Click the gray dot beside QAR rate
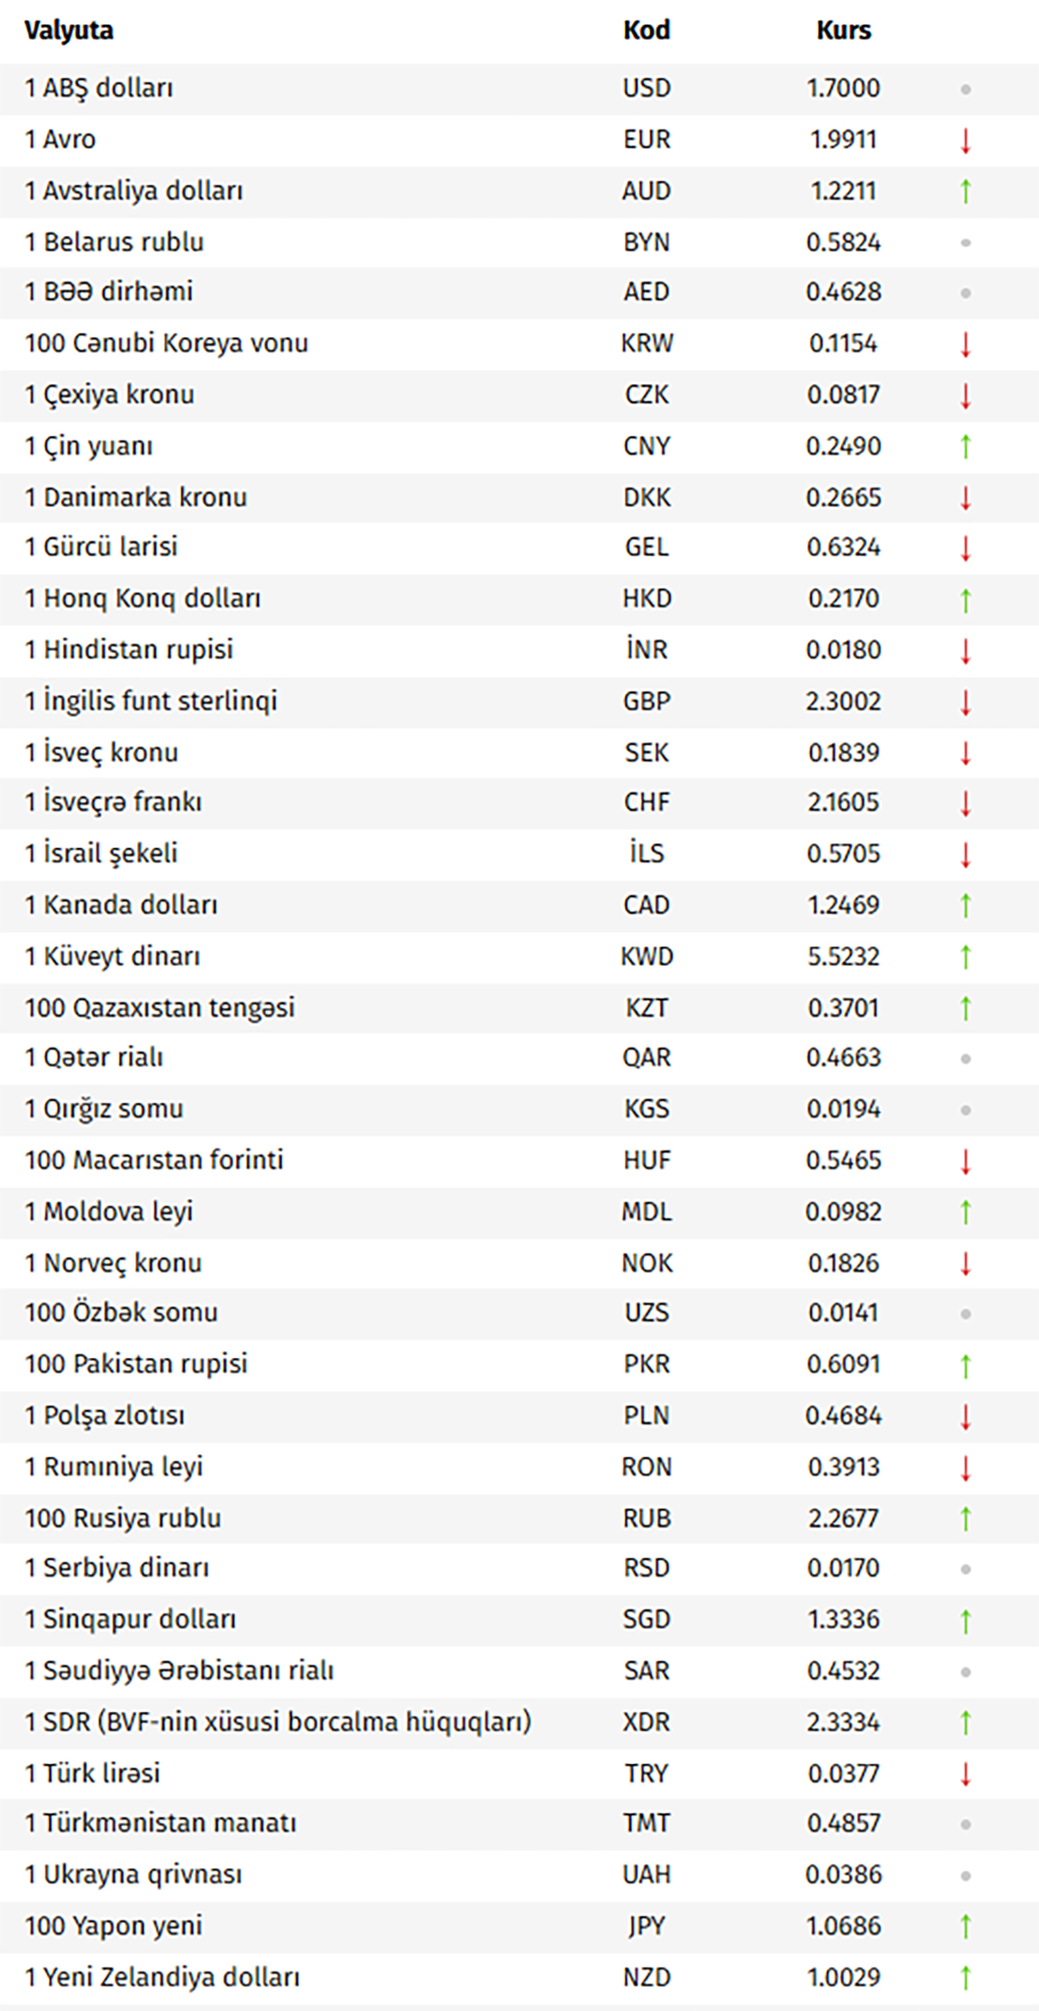Image resolution: width=1039 pixels, height=2011 pixels. [x=965, y=1059]
